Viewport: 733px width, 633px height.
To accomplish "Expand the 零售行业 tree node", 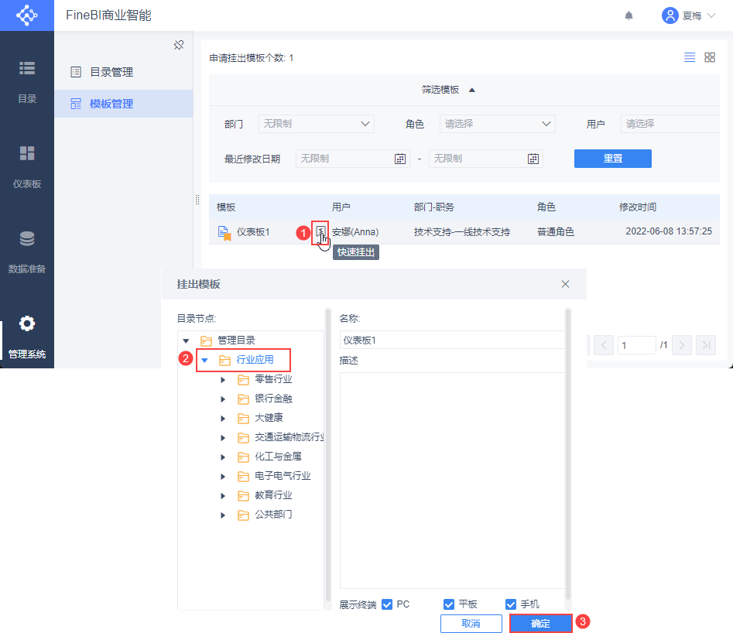I will (223, 380).
